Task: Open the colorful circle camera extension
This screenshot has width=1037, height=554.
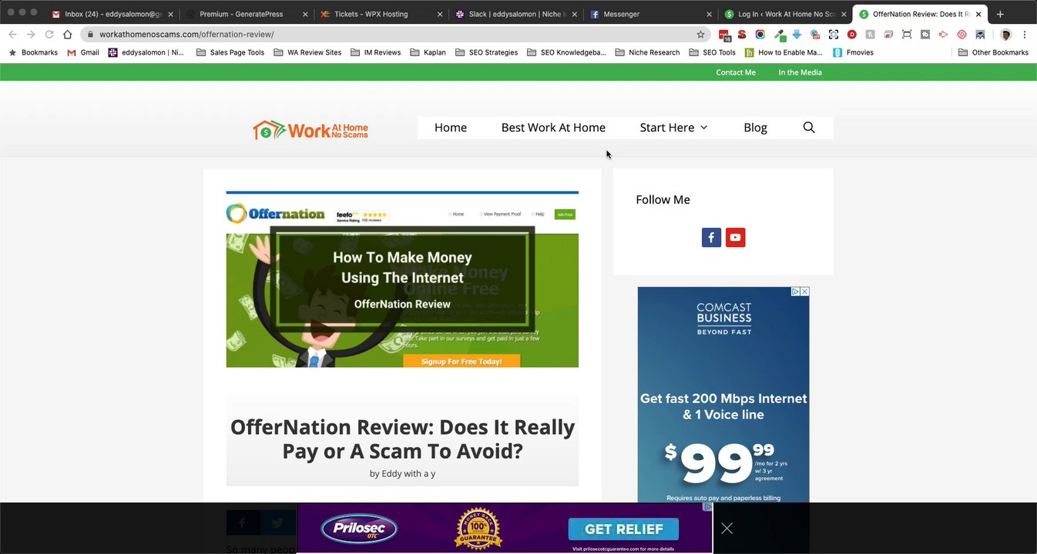Action: [760, 35]
